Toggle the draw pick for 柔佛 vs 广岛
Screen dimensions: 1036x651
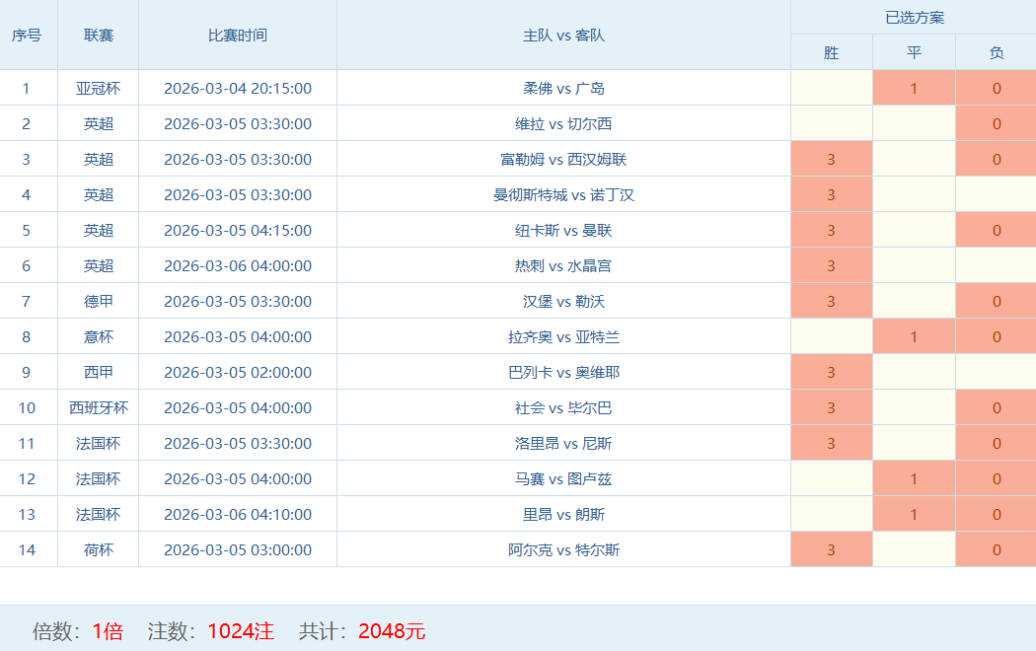[x=914, y=88]
